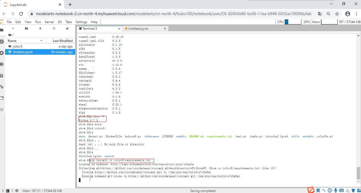
Task: Open the Run menu
Action: 38,22
